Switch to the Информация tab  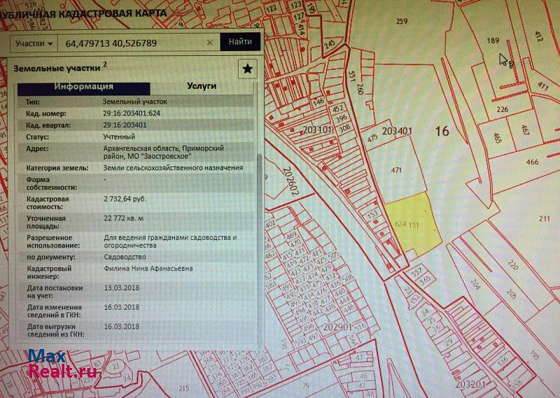pyautogui.click(x=84, y=87)
